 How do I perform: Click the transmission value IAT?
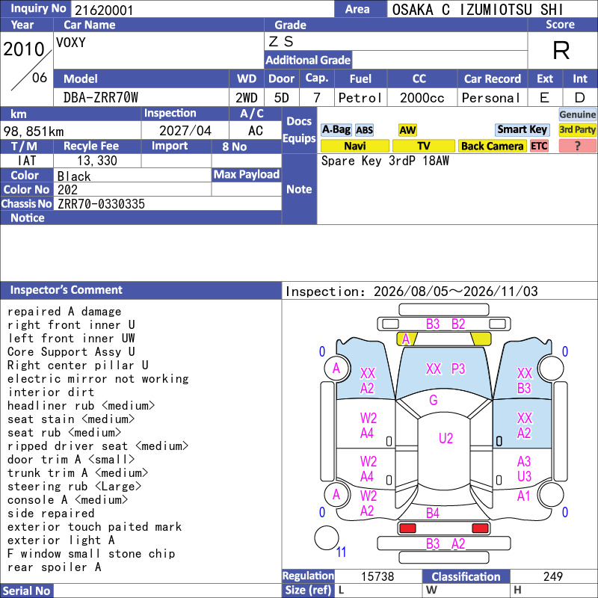tap(27, 161)
